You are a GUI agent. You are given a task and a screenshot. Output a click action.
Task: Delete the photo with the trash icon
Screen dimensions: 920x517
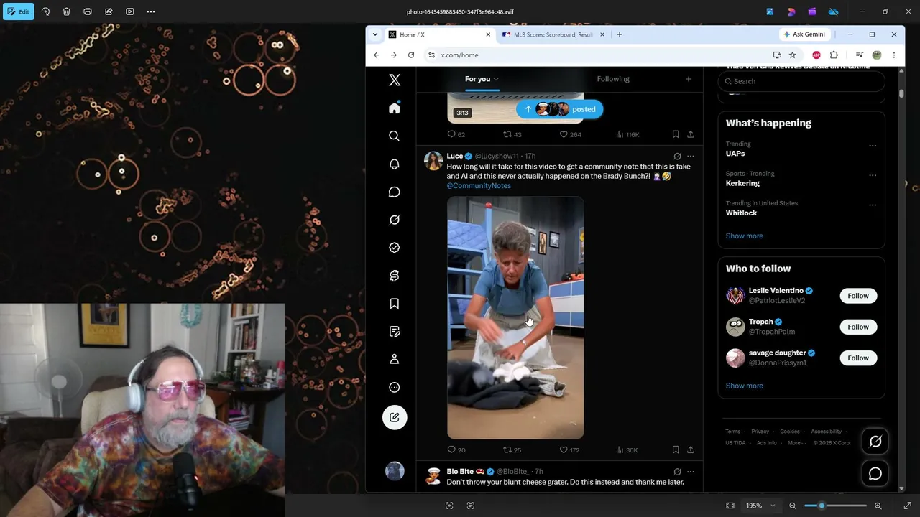coord(66,11)
